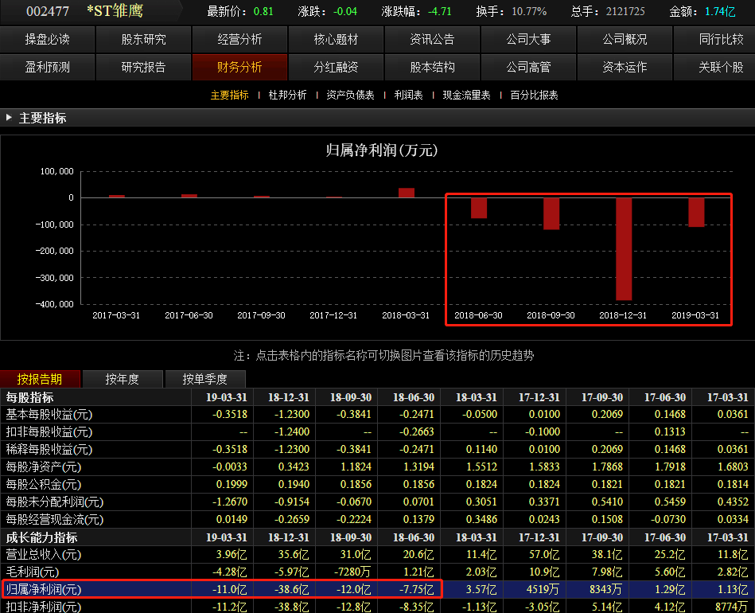Open 杜邦分析 sub-link
This screenshot has height=613, width=755.
(287, 95)
